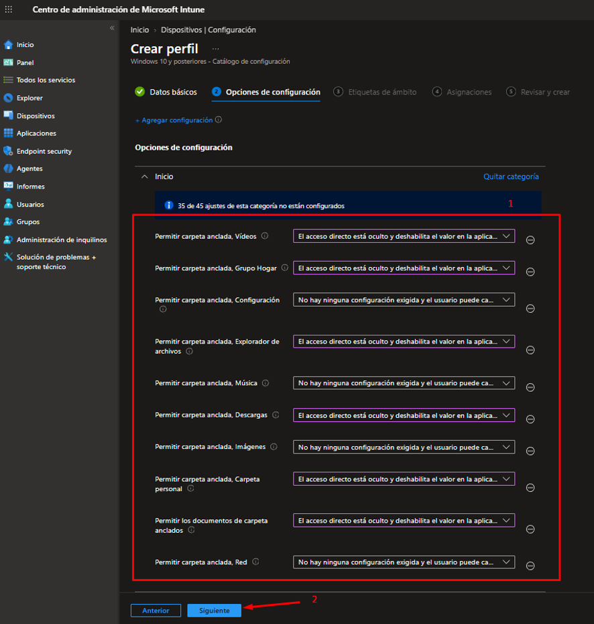Collapse the left navigation sidebar
This screenshot has height=624, width=594.
112,28
